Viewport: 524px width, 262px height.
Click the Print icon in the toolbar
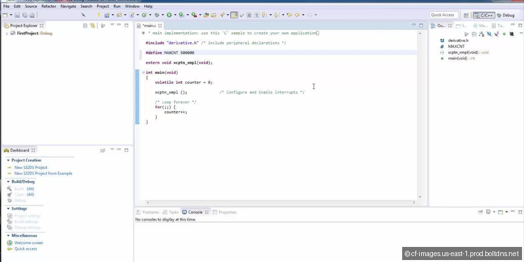[32, 14]
